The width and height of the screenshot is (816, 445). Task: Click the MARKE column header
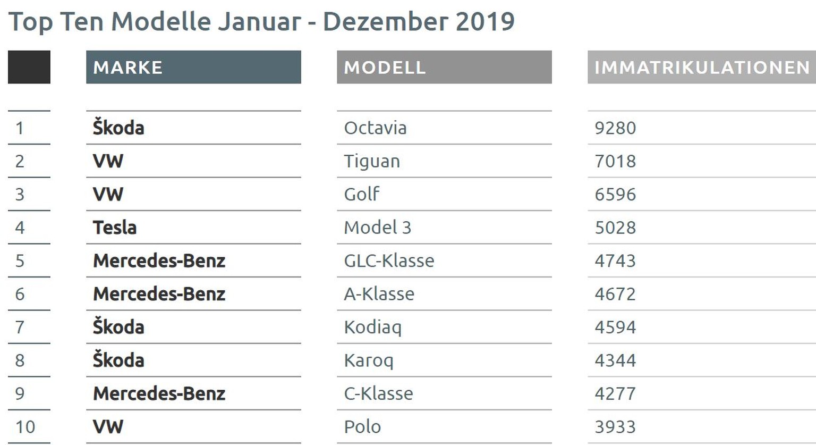(193, 68)
